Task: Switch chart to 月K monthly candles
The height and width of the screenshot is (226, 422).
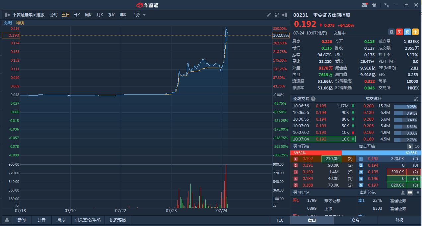Action: [100, 15]
